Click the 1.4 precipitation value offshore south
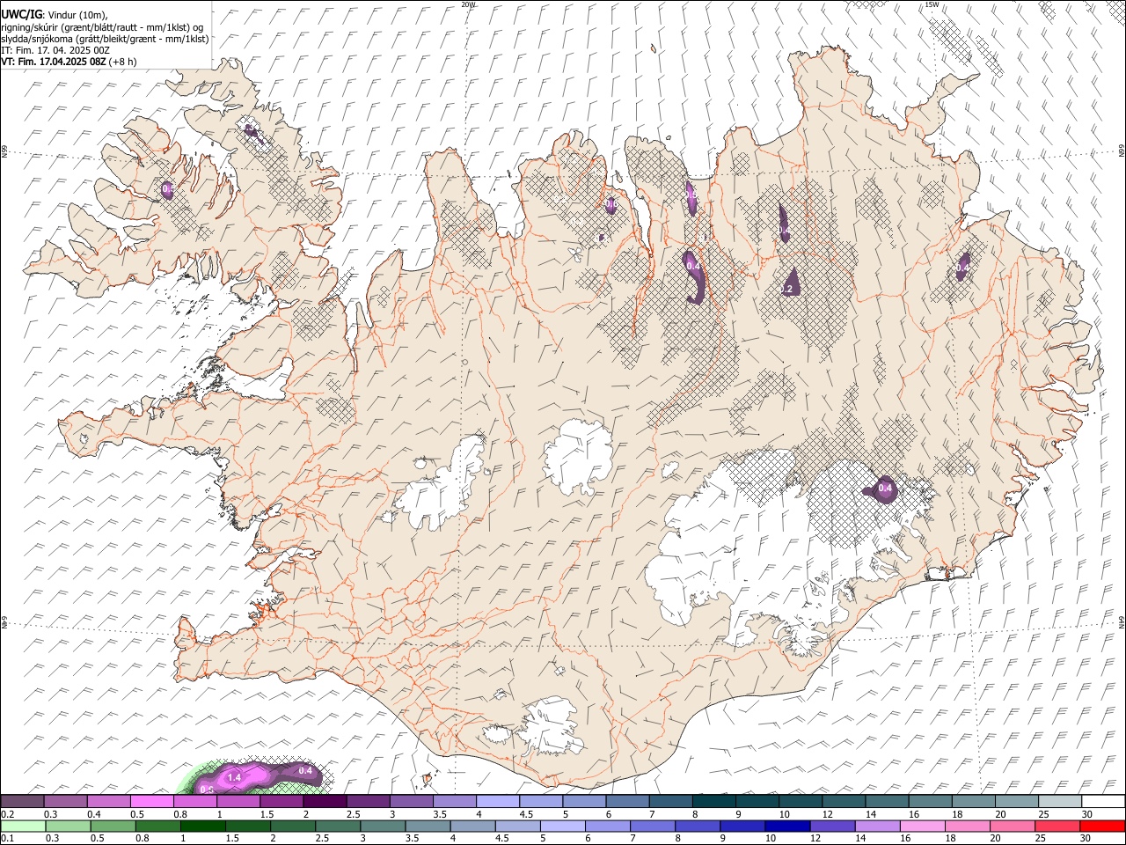The height and width of the screenshot is (845, 1126). pos(234,778)
